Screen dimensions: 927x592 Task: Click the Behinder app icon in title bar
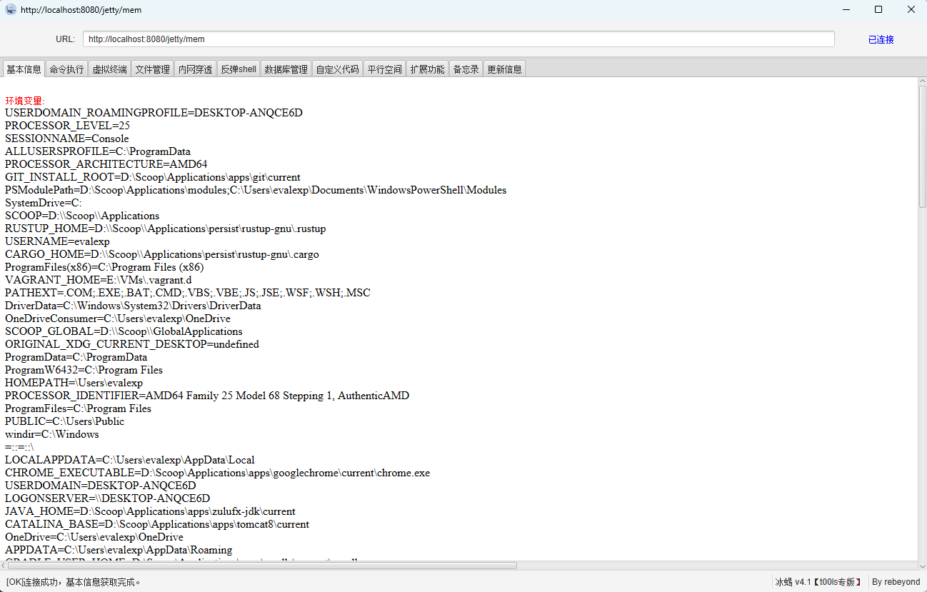11,9
